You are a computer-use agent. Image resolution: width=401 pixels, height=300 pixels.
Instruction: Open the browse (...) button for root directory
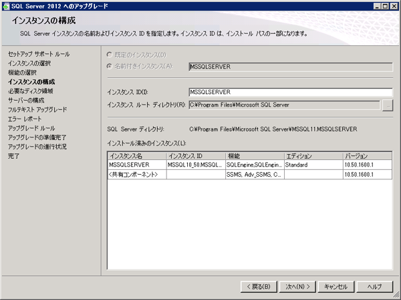tap(388, 105)
